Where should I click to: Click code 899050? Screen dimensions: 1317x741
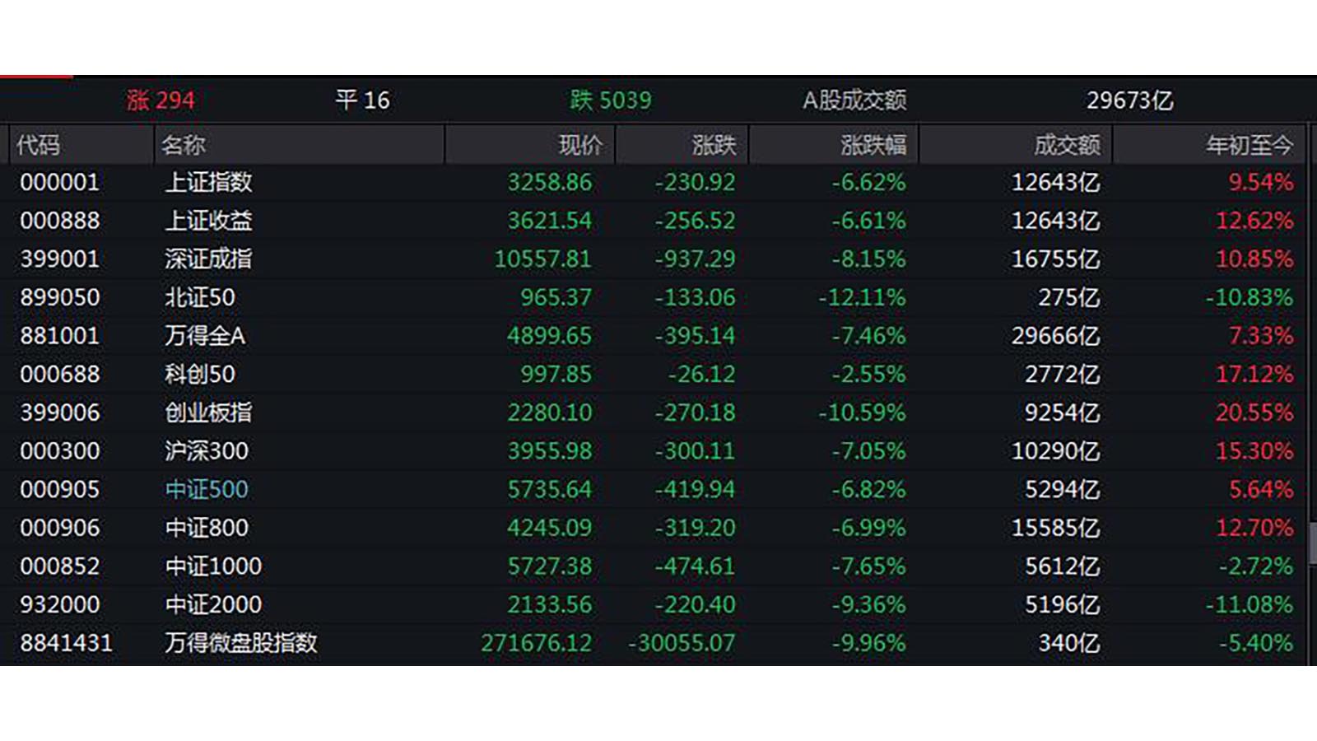60,297
